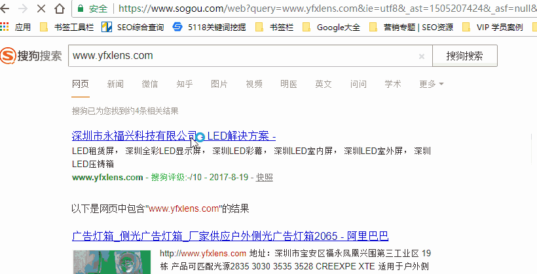Switch to the 图片 tab
The image size is (537, 274).
tap(219, 84)
